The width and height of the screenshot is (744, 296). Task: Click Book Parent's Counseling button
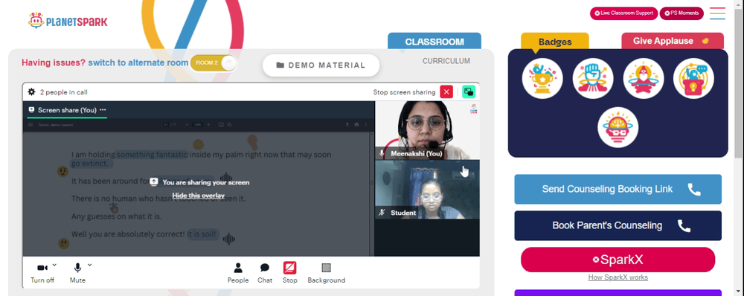618,226
